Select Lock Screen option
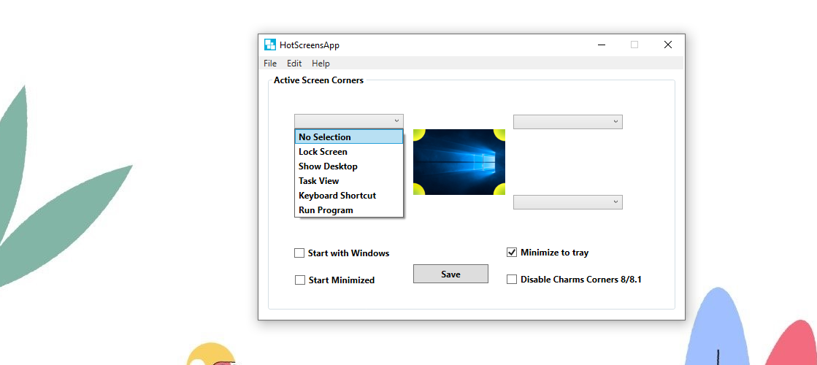 coord(348,152)
